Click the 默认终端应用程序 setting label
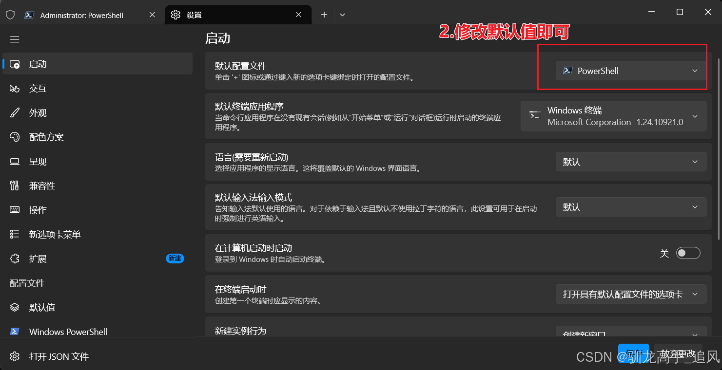 (249, 106)
